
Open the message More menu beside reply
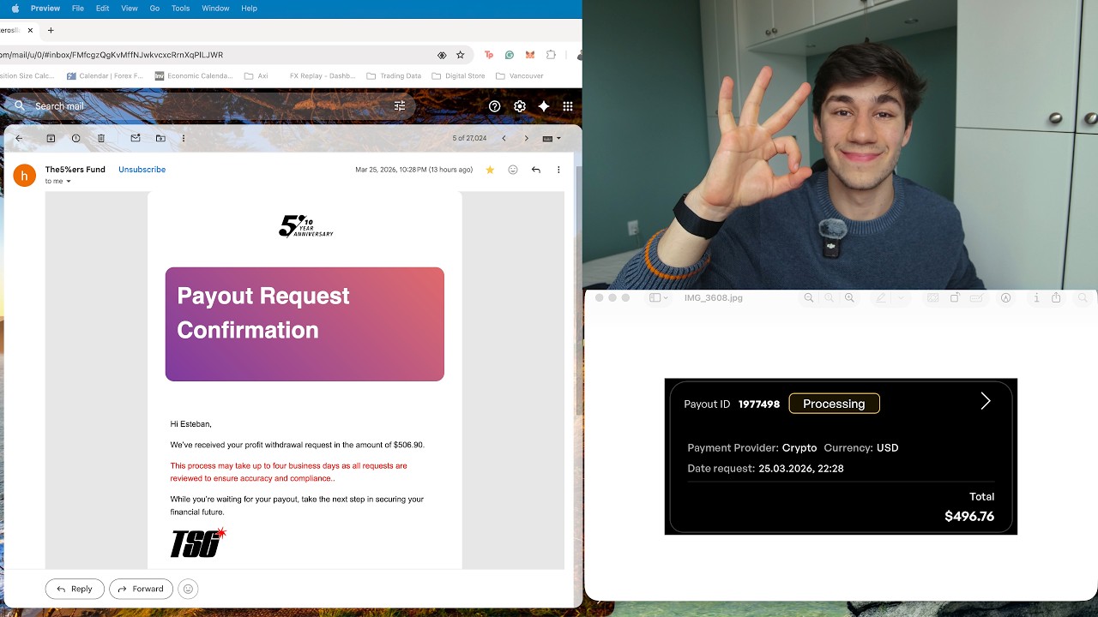click(x=558, y=170)
